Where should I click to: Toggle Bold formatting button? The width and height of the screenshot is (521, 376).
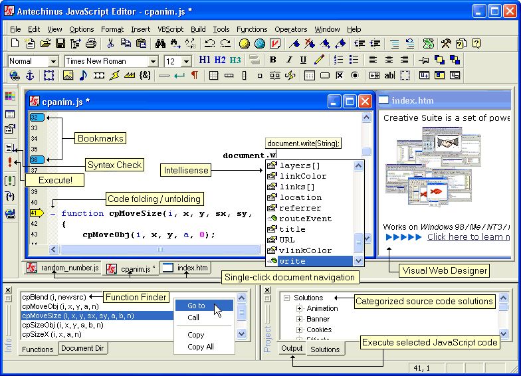pos(272,60)
